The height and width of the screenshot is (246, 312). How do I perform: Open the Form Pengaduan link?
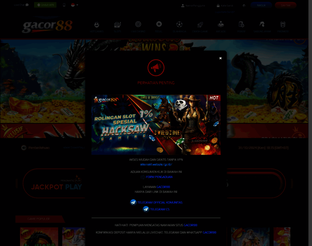tap(159, 177)
